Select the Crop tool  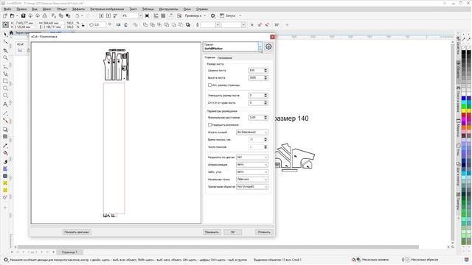pyautogui.click(x=5, y=50)
